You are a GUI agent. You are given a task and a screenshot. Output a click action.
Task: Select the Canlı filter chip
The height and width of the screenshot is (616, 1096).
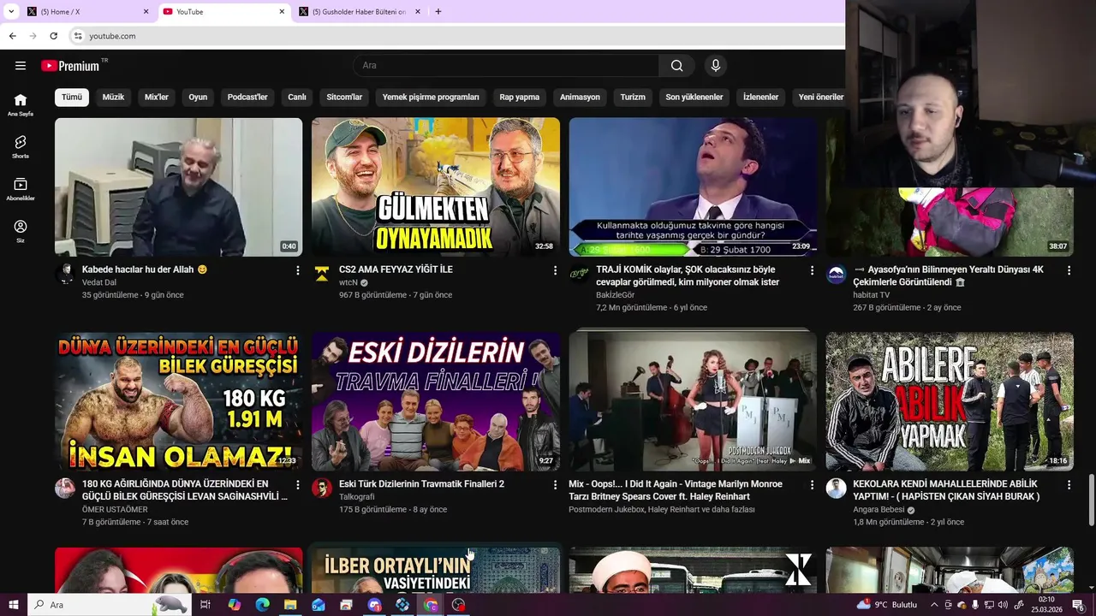tap(297, 97)
